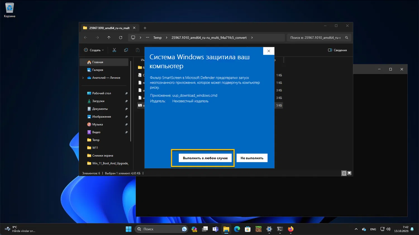The image size is (419, 235).
Task: Switch to large thumbnails view layout
Action: click(x=349, y=173)
